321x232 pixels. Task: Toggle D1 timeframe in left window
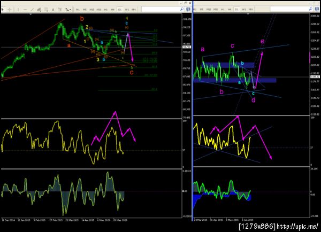120,10
